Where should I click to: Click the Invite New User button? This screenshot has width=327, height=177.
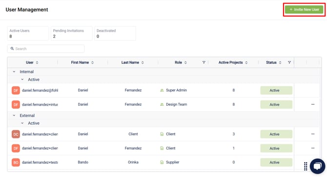(x=304, y=10)
